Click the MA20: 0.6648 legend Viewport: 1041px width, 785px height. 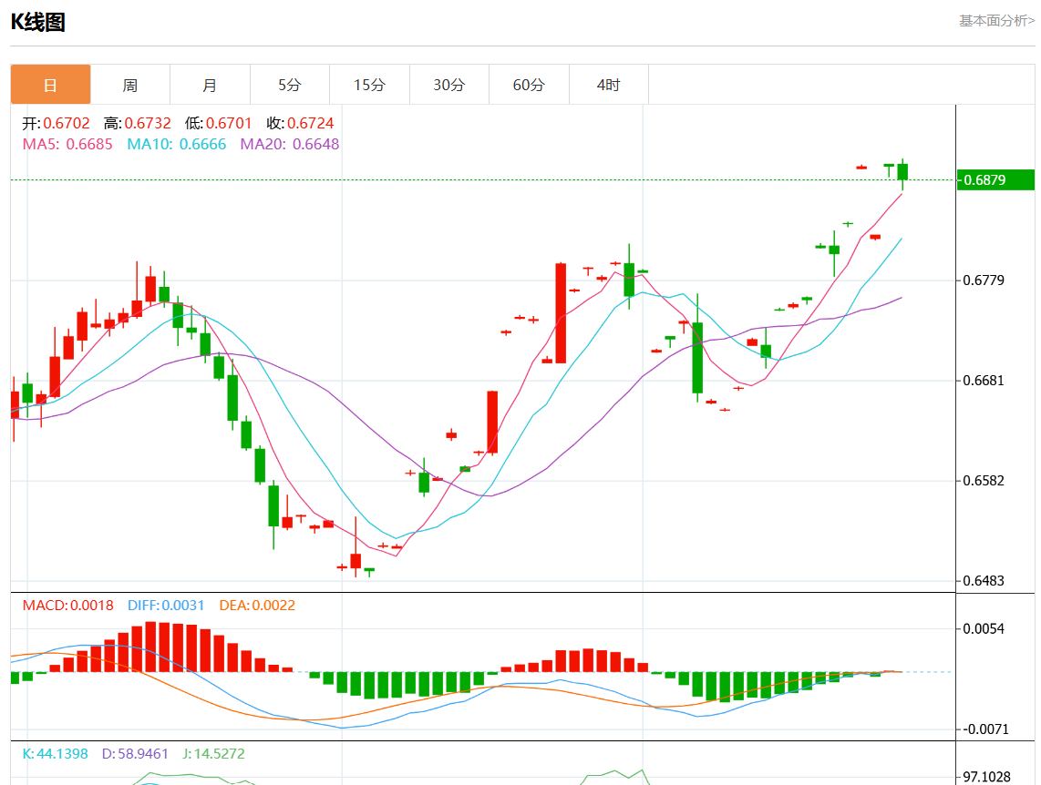click(290, 144)
